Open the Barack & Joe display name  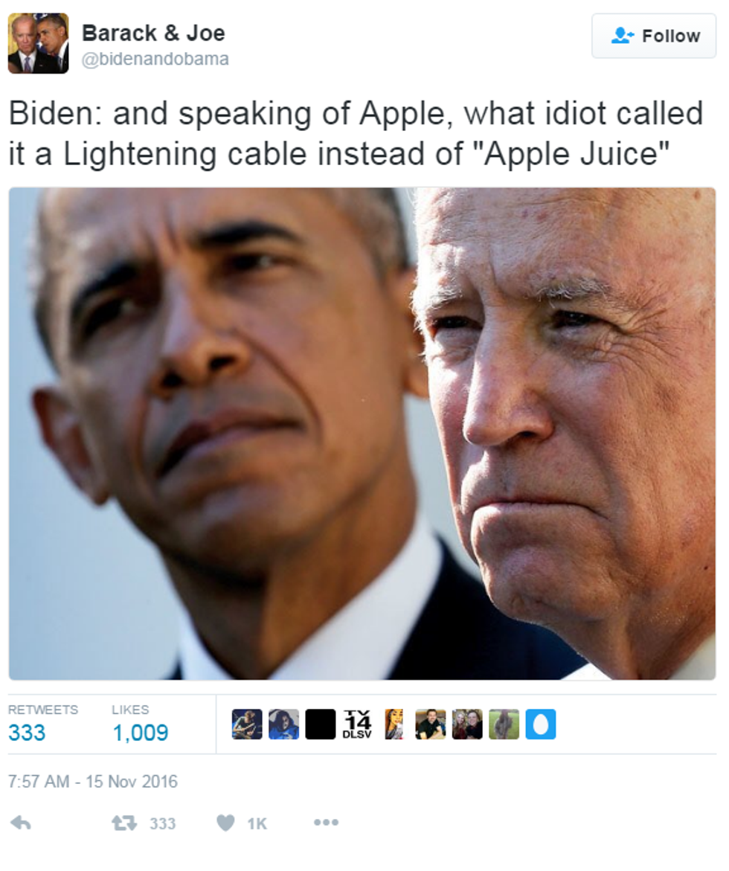[153, 33]
